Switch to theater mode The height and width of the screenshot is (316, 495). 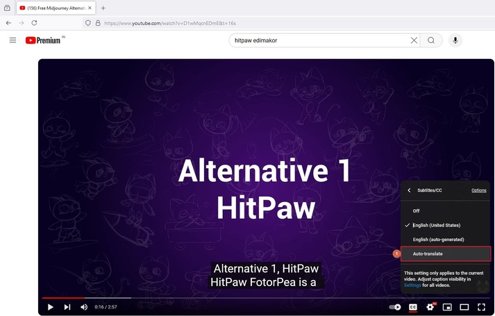pyautogui.click(x=464, y=307)
